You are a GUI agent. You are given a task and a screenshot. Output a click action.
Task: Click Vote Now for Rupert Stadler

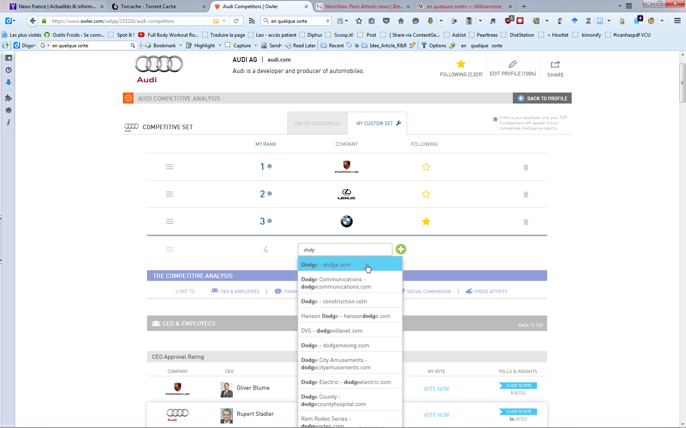click(x=436, y=415)
